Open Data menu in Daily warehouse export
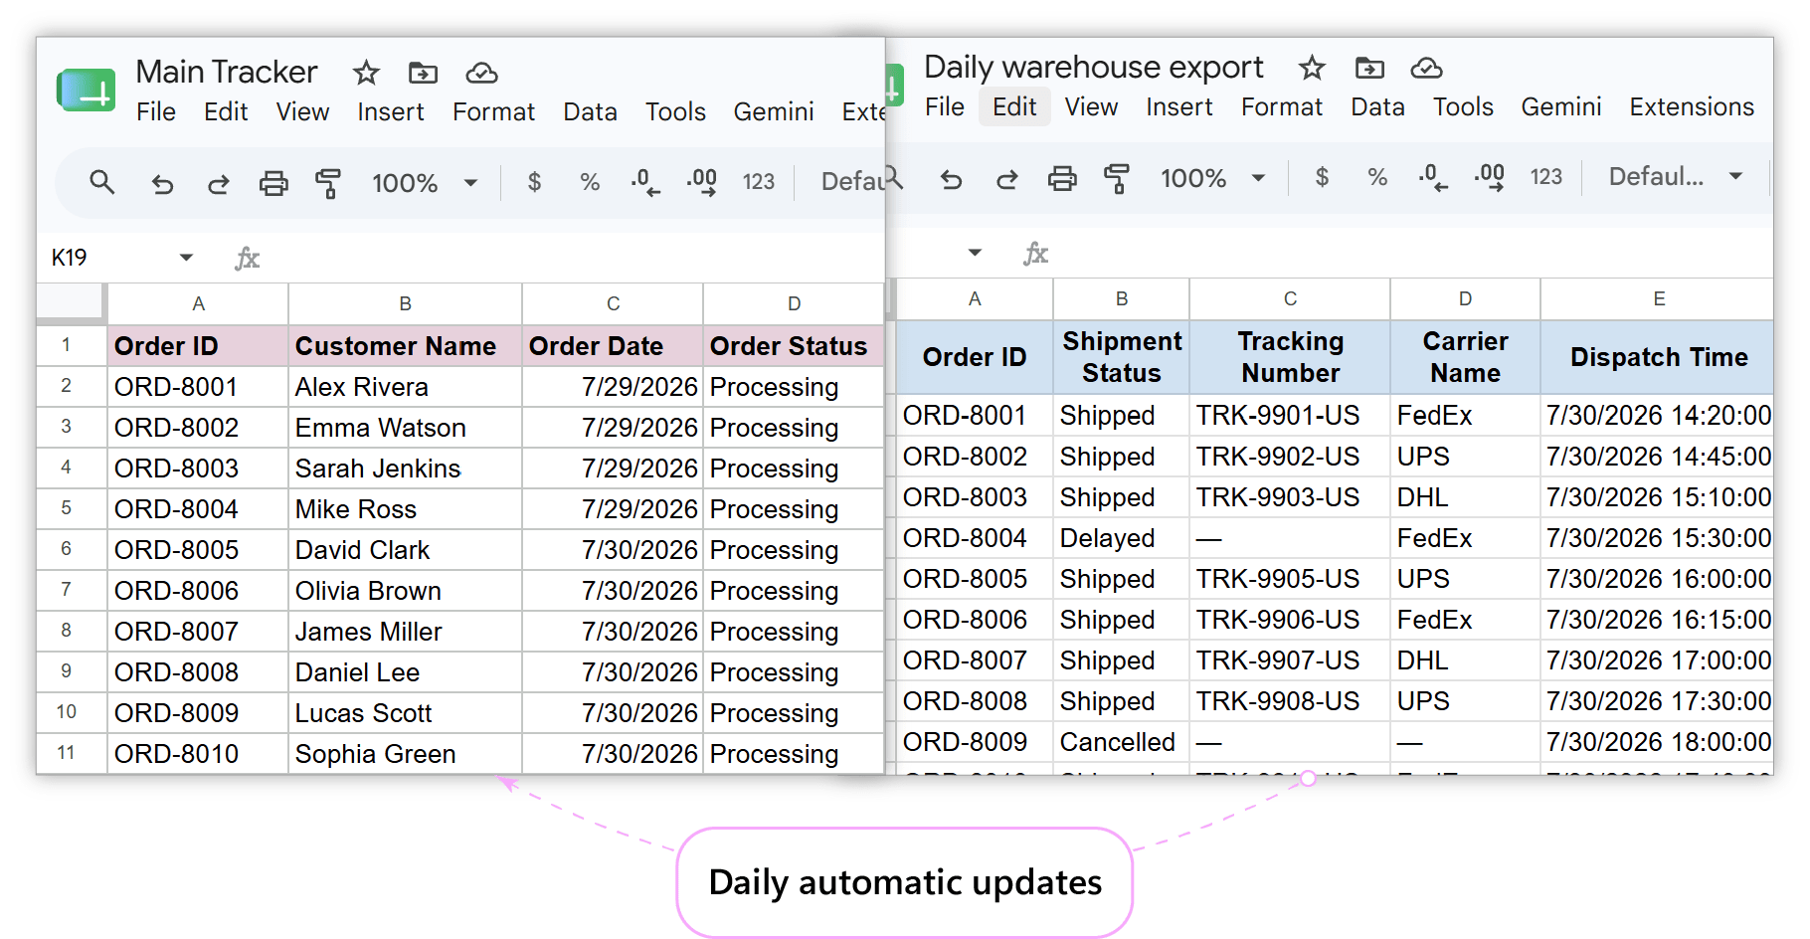The image size is (1810, 939). click(1377, 107)
